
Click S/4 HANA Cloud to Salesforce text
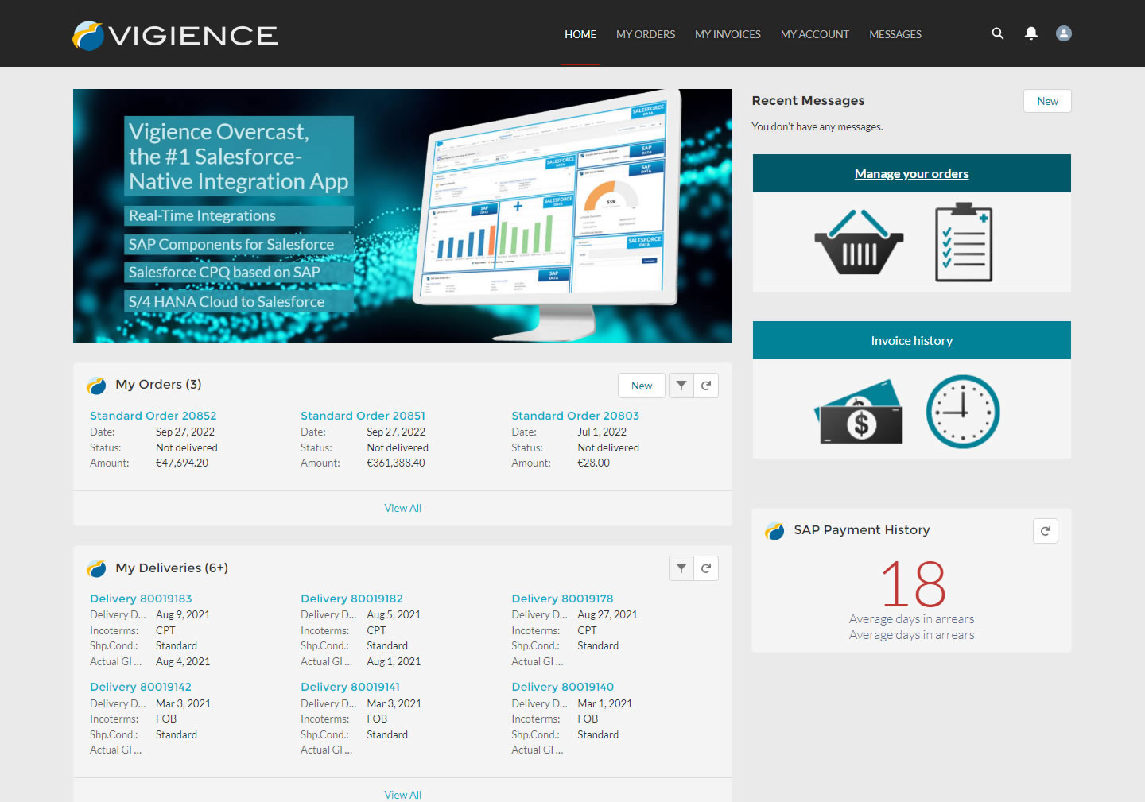[227, 301]
